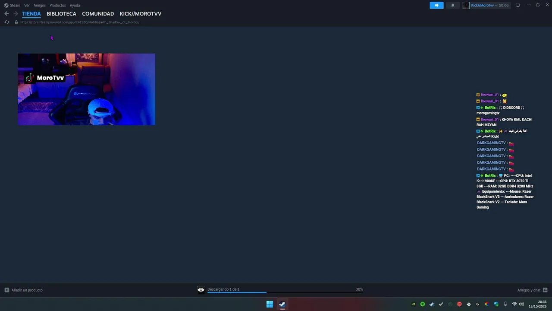The image size is (552, 311).
Task: Click the friends chat icon
Action: coord(545,290)
